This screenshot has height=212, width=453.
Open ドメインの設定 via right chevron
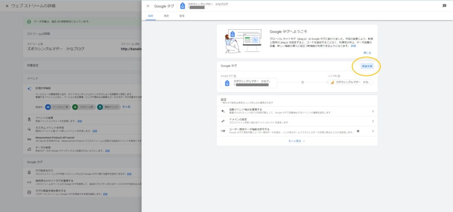(373, 121)
